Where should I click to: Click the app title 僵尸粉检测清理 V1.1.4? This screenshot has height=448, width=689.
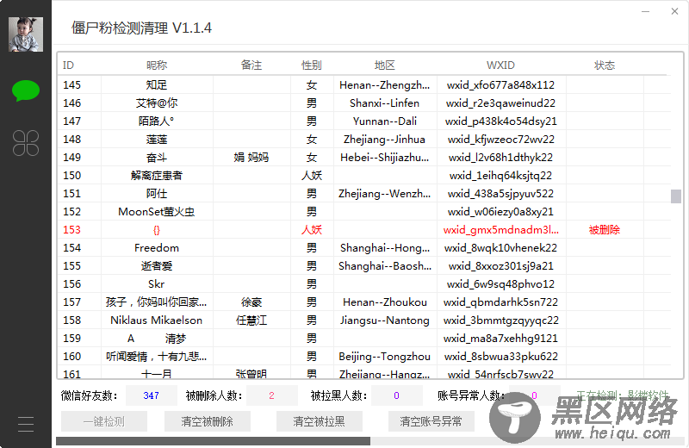141,28
